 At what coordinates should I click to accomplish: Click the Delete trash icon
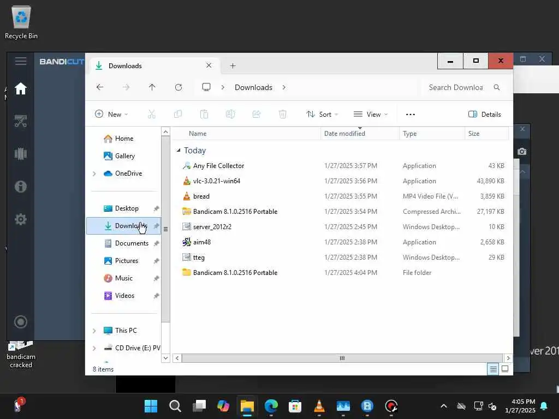coord(283,114)
